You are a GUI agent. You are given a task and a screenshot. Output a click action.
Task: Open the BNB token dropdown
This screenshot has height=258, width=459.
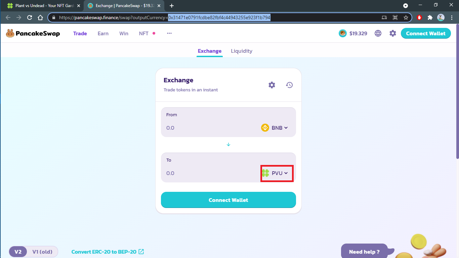(275, 128)
